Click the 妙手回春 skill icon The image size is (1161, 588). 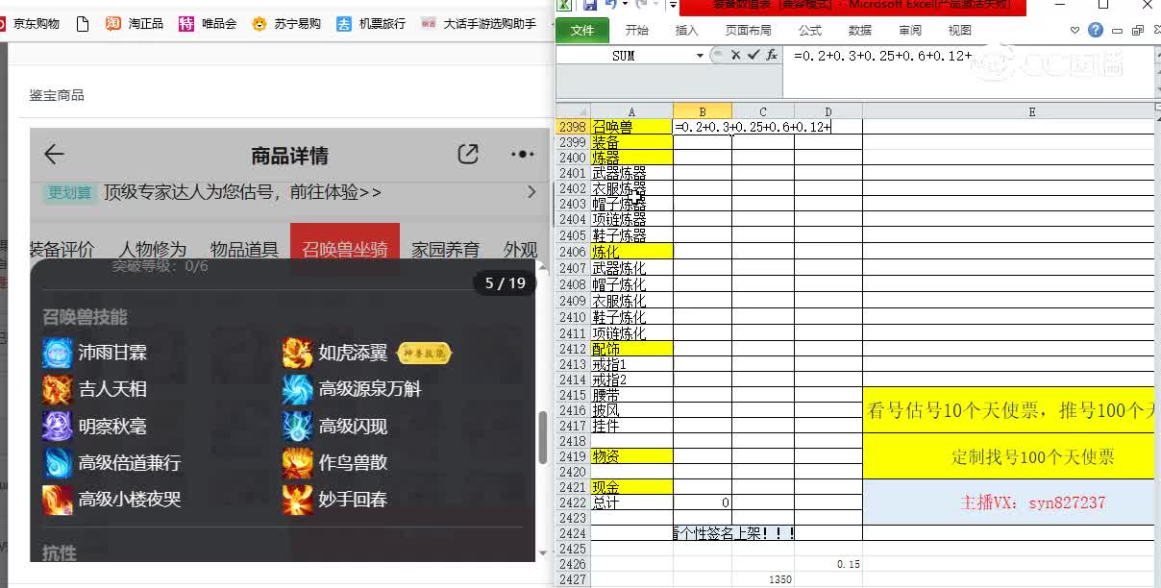pyautogui.click(x=298, y=499)
